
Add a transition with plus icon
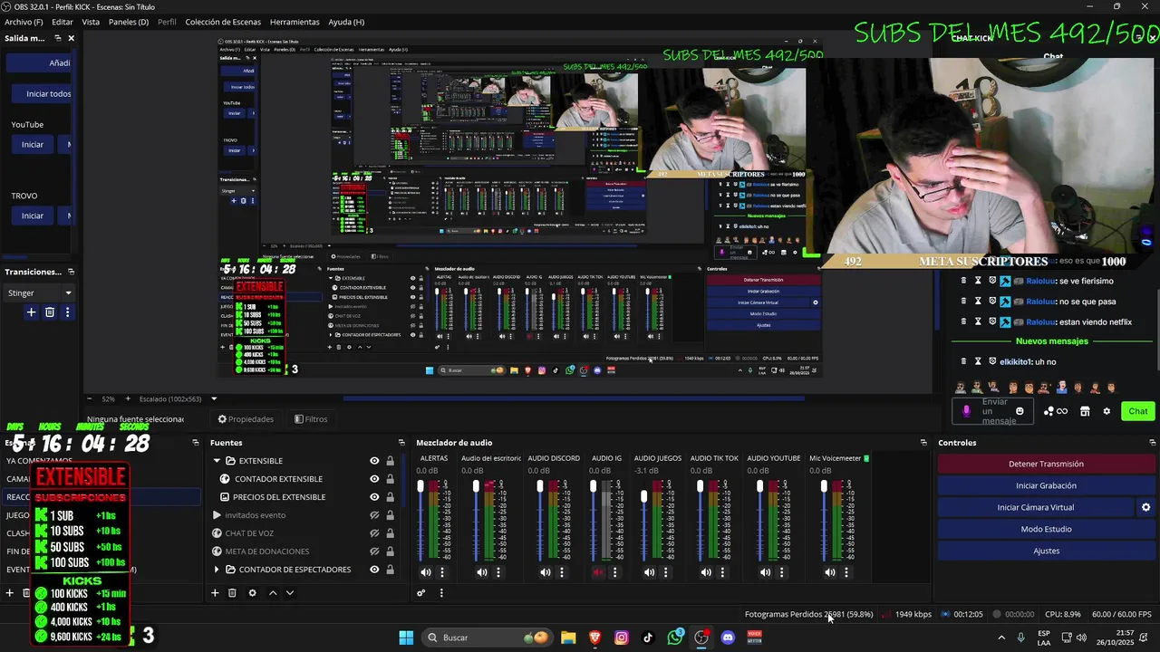click(31, 312)
